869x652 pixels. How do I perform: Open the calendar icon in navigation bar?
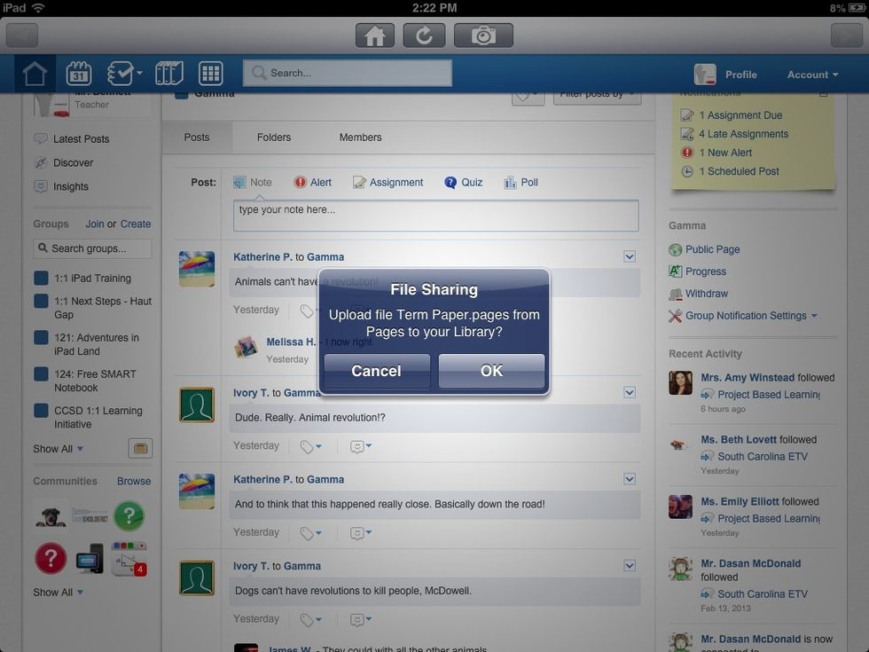tap(79, 74)
